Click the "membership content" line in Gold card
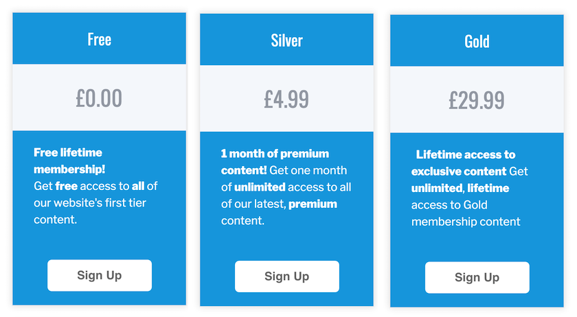The width and height of the screenshot is (577, 317). 466,221
